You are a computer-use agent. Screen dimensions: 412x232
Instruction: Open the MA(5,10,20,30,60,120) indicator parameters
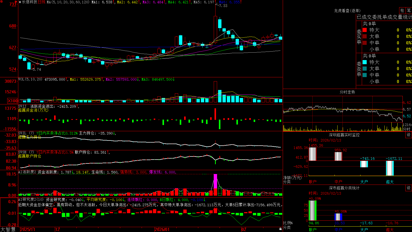[68, 2]
